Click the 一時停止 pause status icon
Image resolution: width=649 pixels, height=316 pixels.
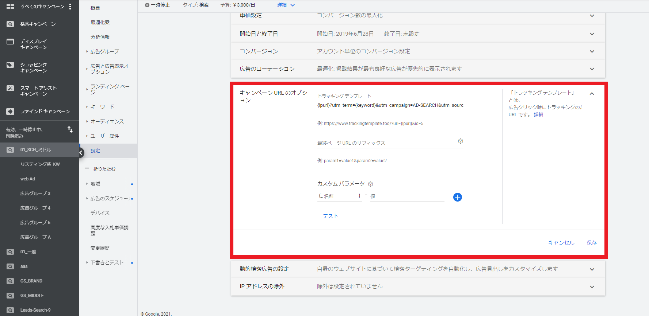tap(147, 5)
